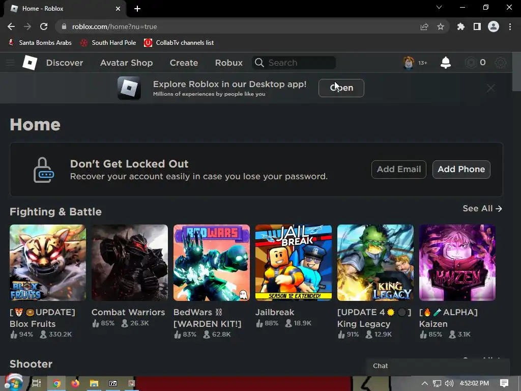Open 7-Zip from taskbar
The image size is (521, 391).
pyautogui.click(x=113, y=383)
